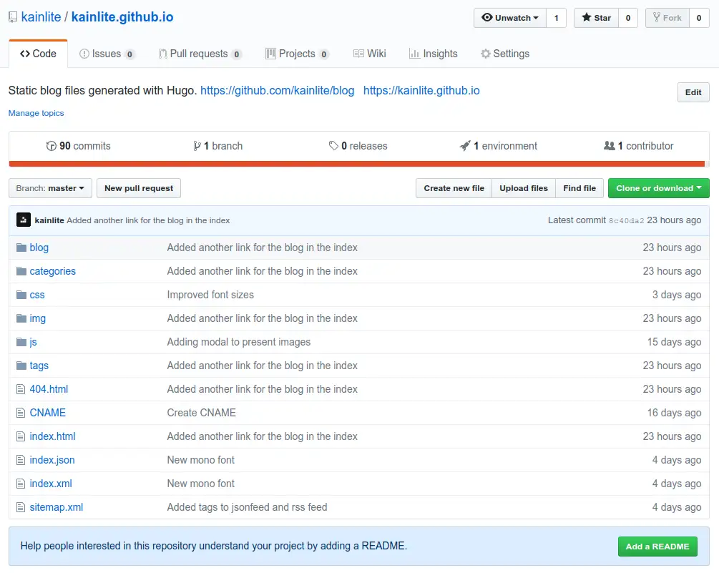
Task: Click the tags folder icon
Action: (21, 366)
